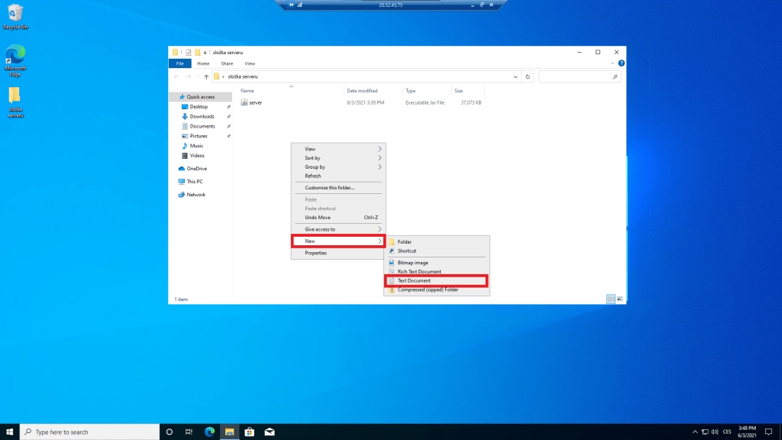This screenshot has height=440, width=782.
Task: Open the server jar file icon
Action: click(x=244, y=102)
